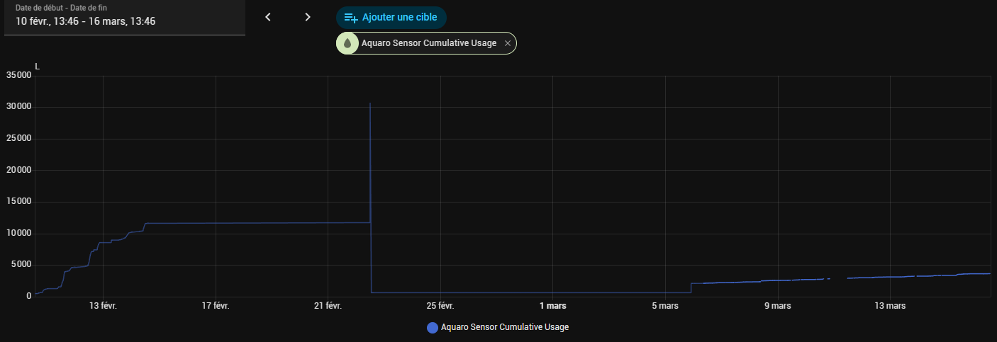Click the spike peak near 30000 L
Screen dimensions: 997x342
tap(370, 104)
